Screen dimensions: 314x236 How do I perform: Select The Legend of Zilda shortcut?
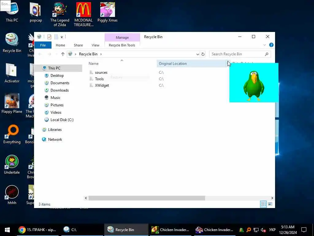[x=60, y=14]
